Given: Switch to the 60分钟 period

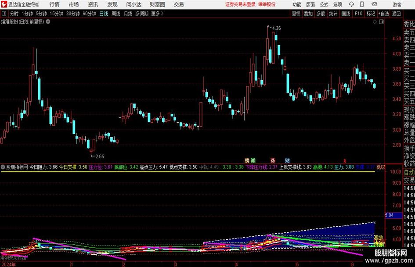Looking at the screenshot, I should tap(89, 14).
